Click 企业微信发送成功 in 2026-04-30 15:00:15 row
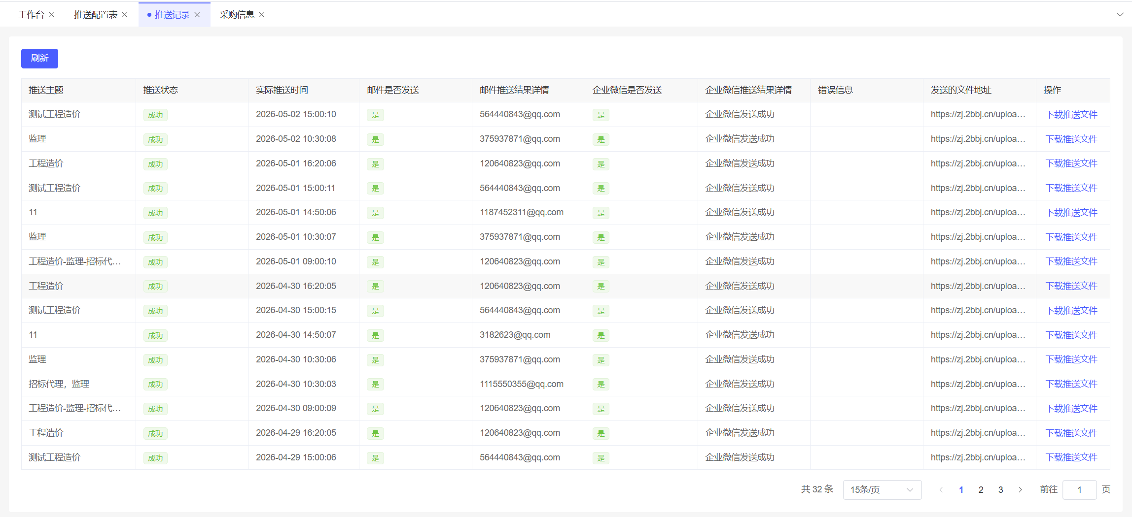 point(740,310)
